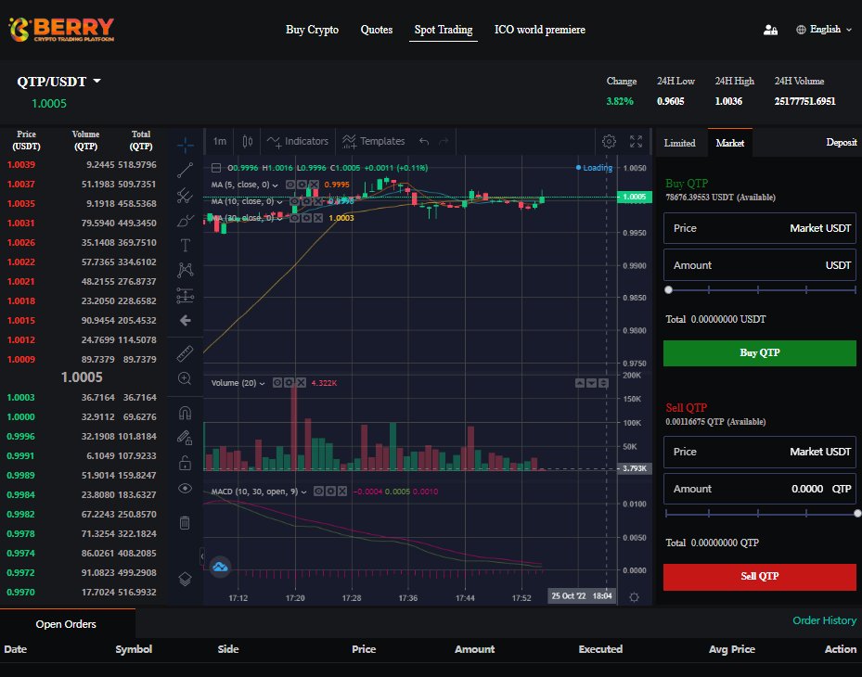Toggle hide all drawings eye icon
This screenshot has height=677, width=862.
click(186, 488)
